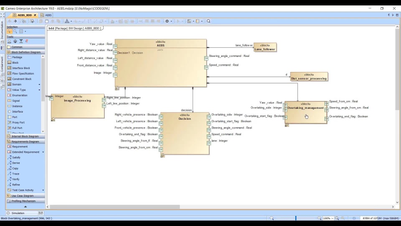Screen dimensions: 401x226
Task: Switch to the AEBS diagram tab
Action: coord(46,15)
